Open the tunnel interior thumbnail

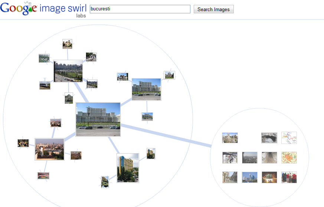coord(269,158)
